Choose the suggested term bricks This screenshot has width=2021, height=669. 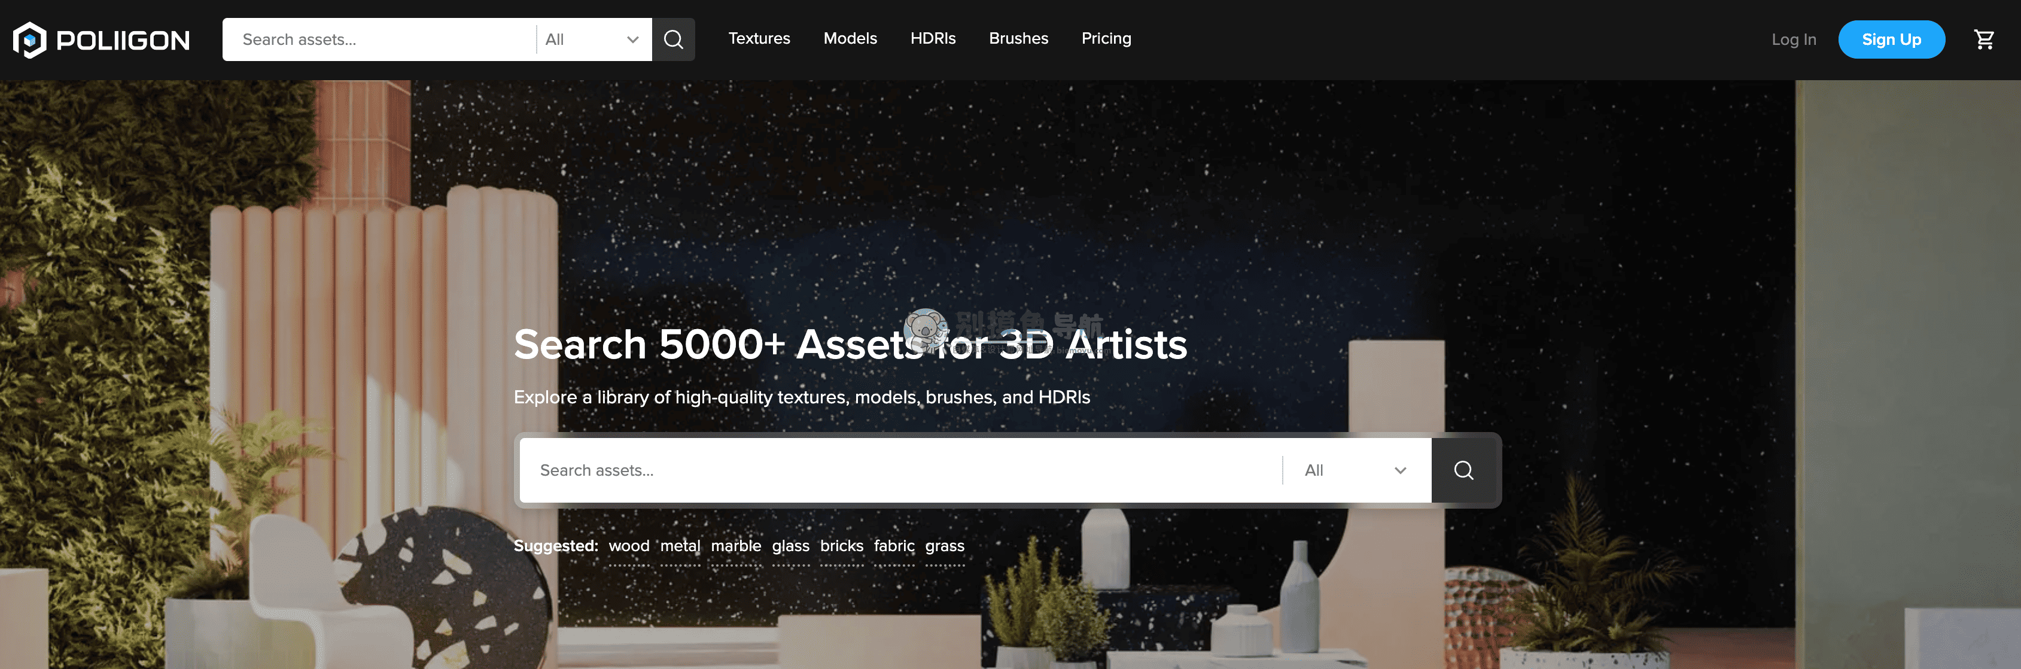coord(841,546)
